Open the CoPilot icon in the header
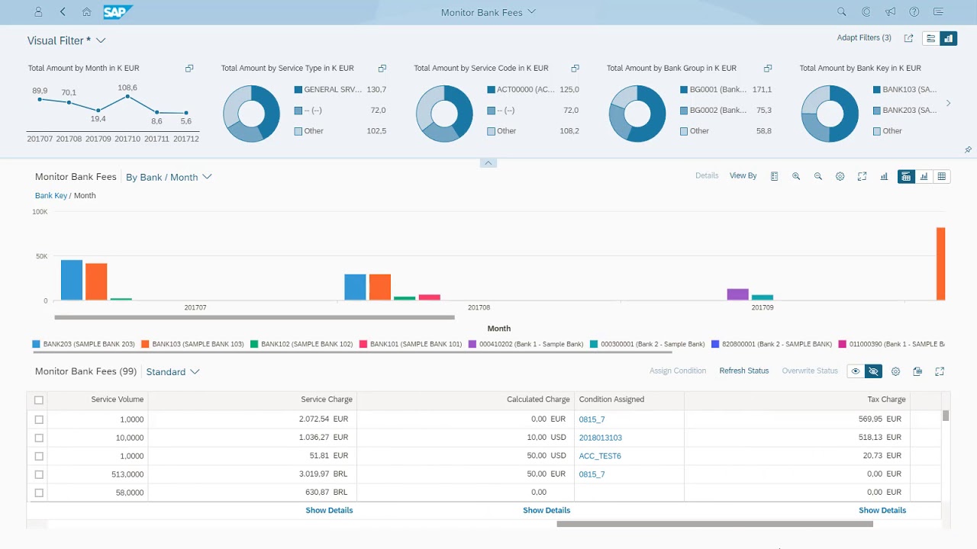 tap(866, 12)
